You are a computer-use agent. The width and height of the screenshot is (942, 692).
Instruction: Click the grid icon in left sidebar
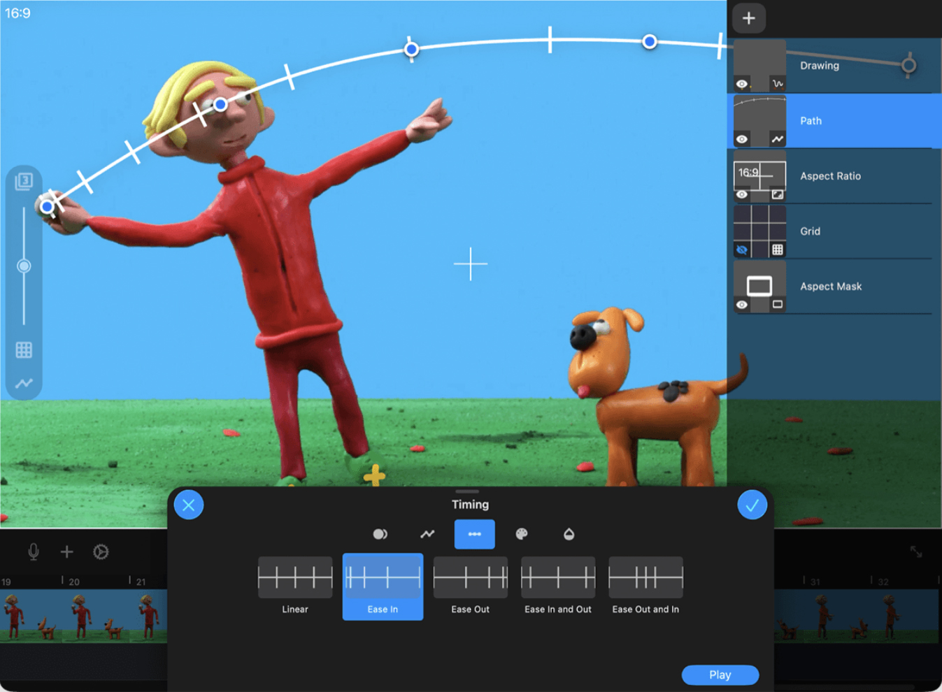point(24,350)
